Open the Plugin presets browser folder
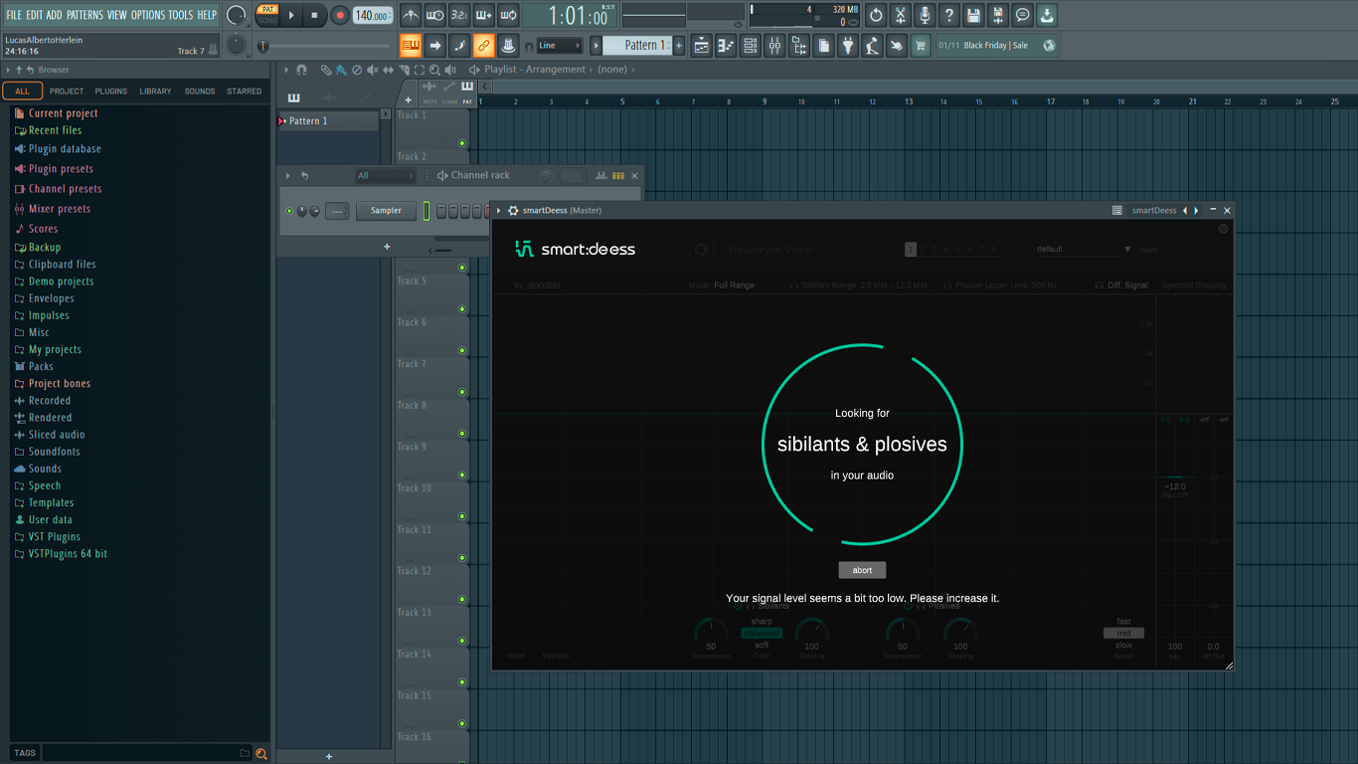Image resolution: width=1358 pixels, height=764 pixels. [61, 169]
